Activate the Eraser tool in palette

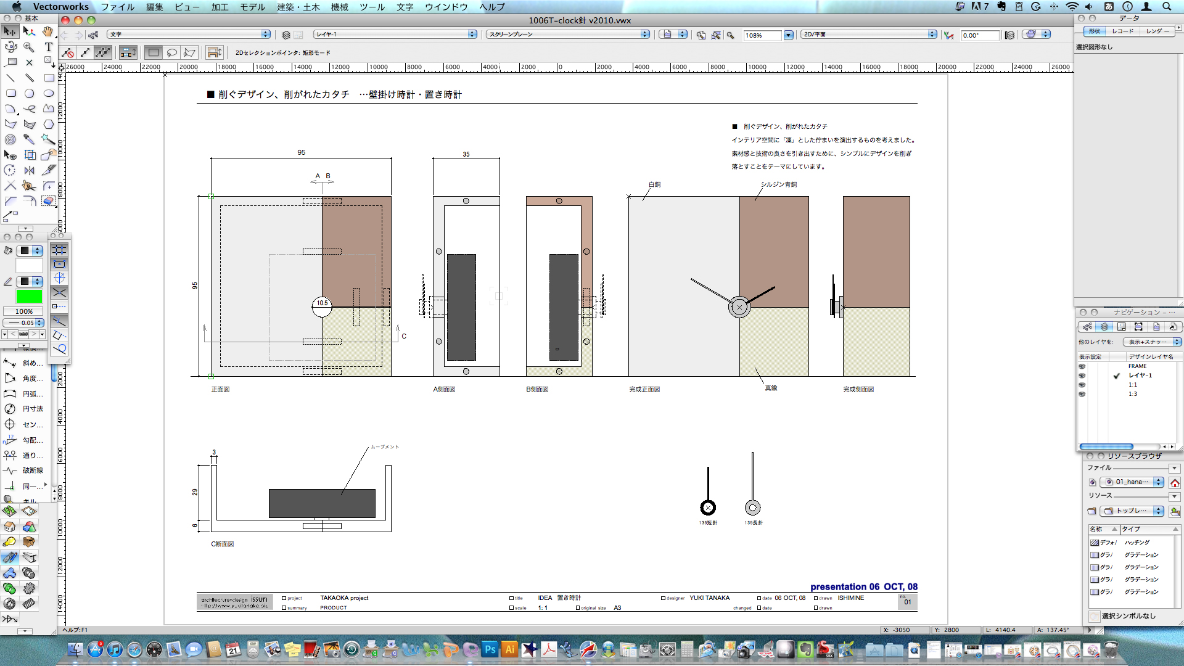48,201
